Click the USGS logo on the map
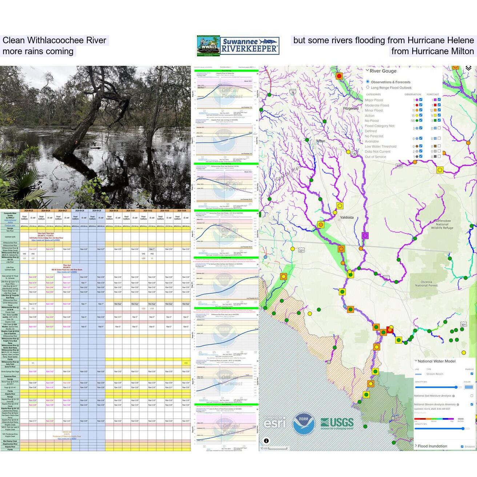The image size is (477, 477). [337, 424]
